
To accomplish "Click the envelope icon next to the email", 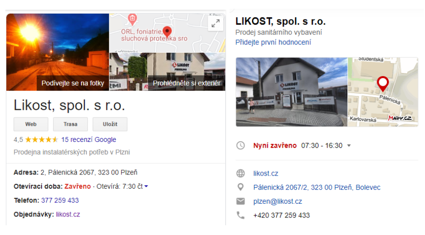I will tap(240, 201).
